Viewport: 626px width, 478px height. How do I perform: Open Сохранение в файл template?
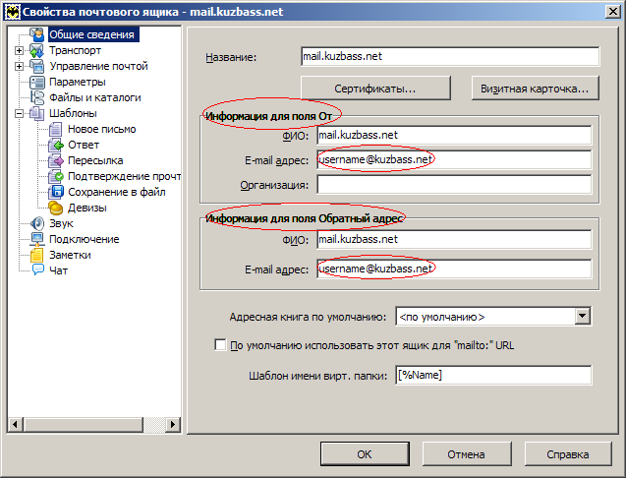tap(117, 192)
